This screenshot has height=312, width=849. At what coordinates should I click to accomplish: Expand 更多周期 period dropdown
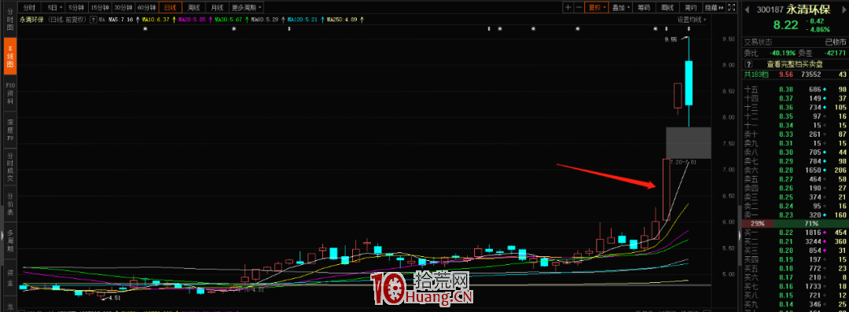[x=246, y=8]
